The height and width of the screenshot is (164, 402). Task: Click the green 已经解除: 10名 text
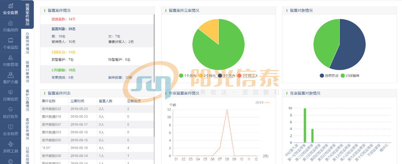point(64,70)
